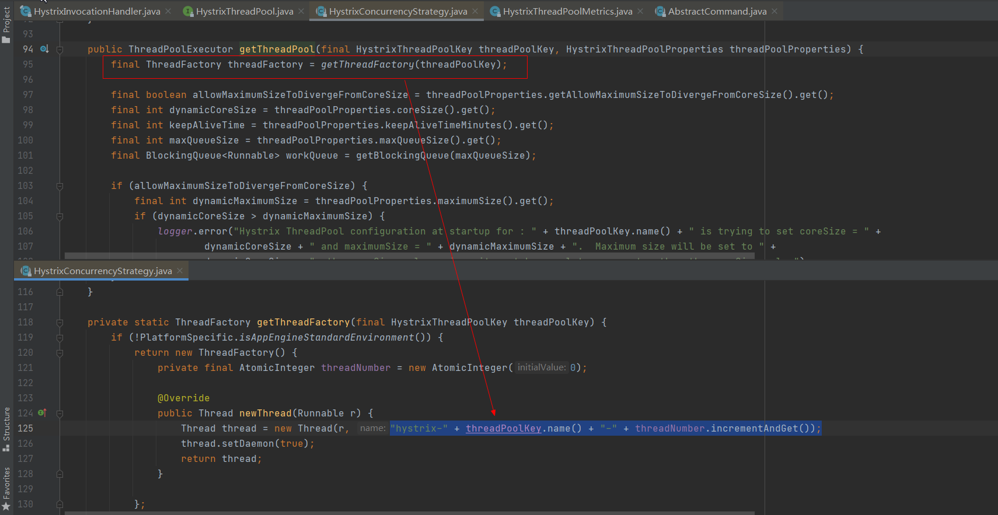998x515 pixels.
Task: Click setDaemon call on line 126
Action: coord(248,443)
